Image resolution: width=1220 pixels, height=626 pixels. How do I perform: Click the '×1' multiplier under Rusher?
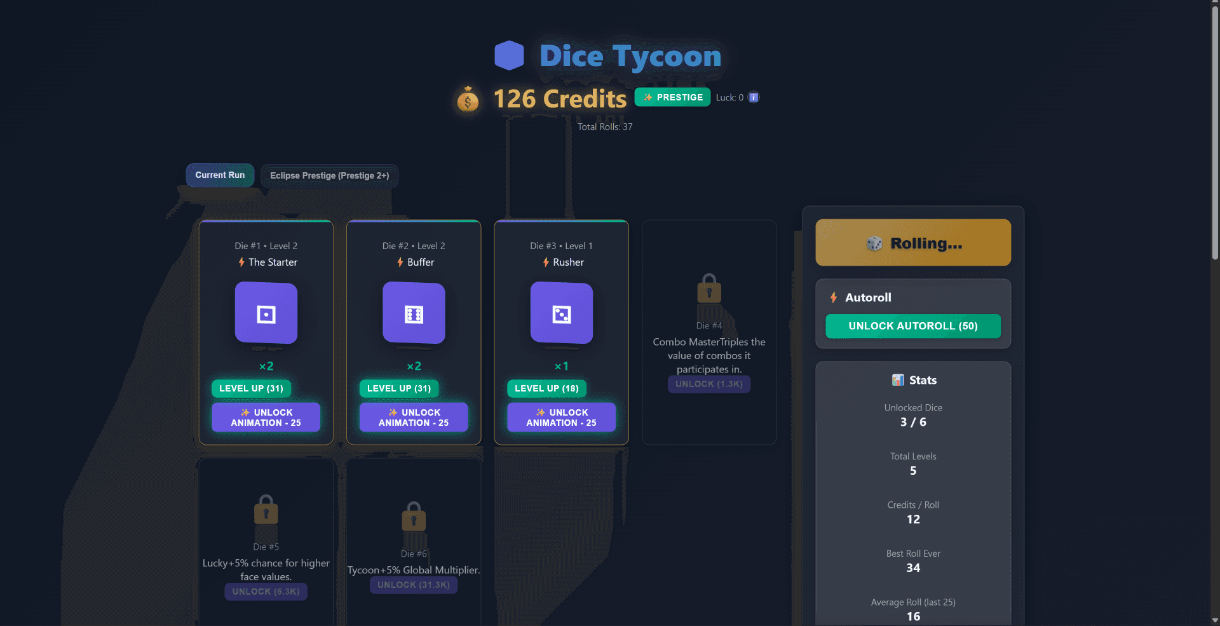click(x=562, y=366)
